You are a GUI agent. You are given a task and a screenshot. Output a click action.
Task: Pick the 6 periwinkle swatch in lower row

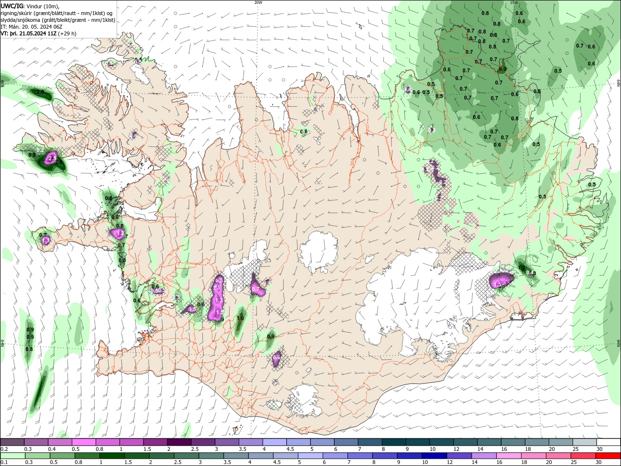point(335,456)
